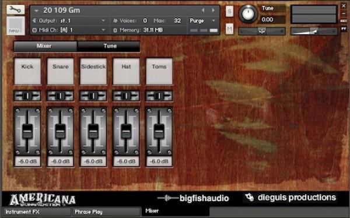Go to next instrument preset arrow
This screenshot has width=350, height=218.
213,10
